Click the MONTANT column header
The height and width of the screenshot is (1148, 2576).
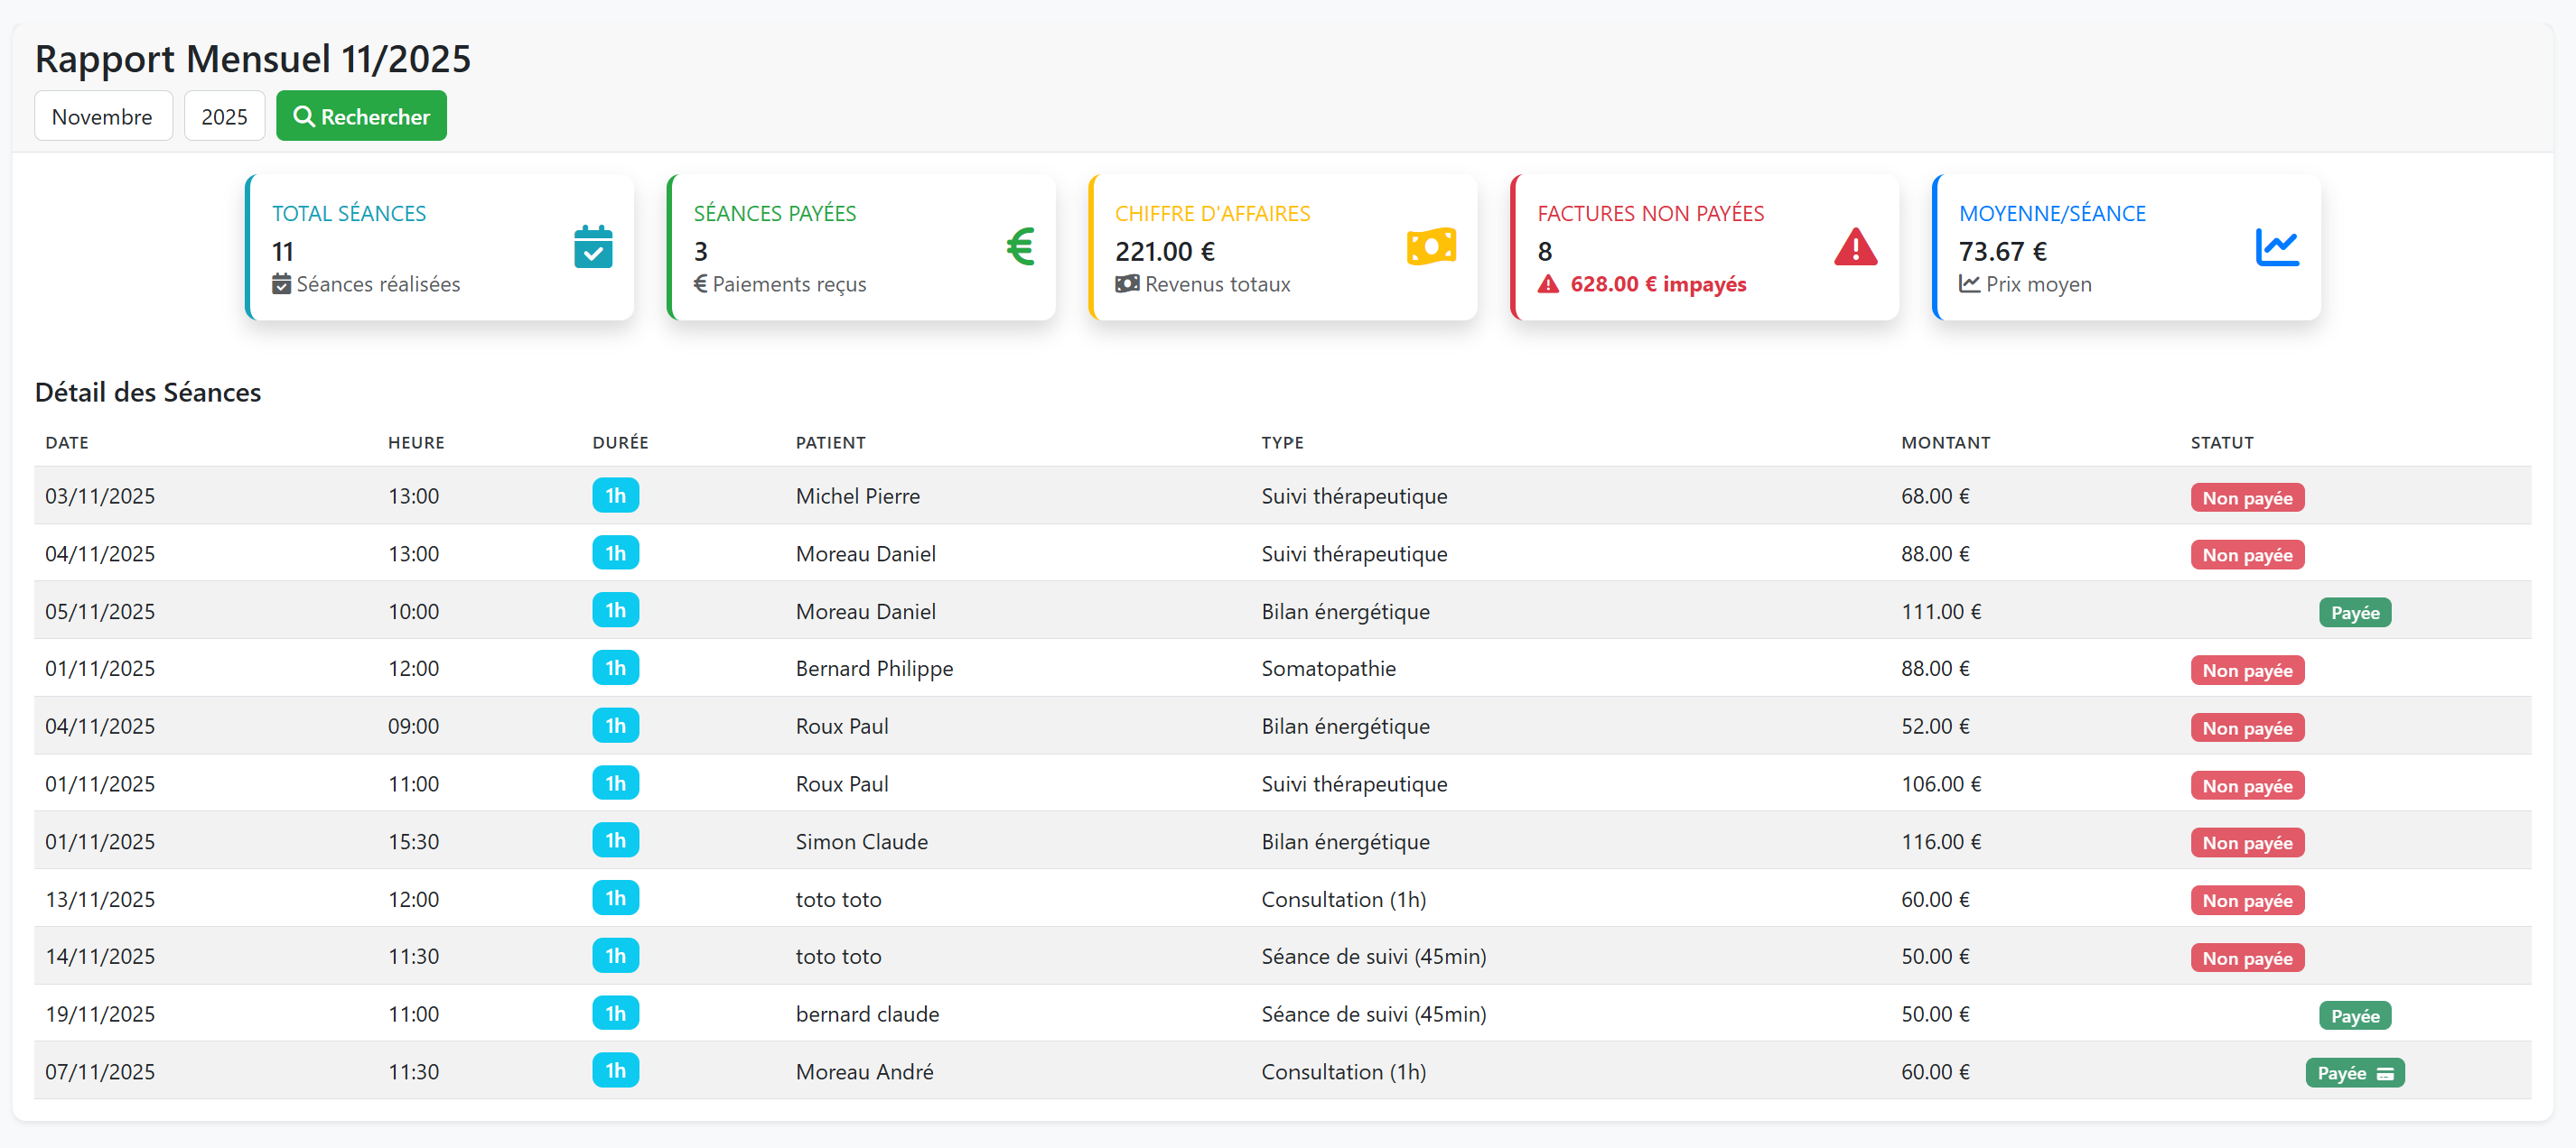click(1944, 442)
